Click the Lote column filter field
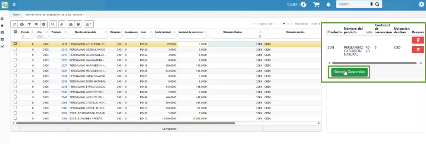The image size is (426, 144). pyautogui.click(x=147, y=36)
